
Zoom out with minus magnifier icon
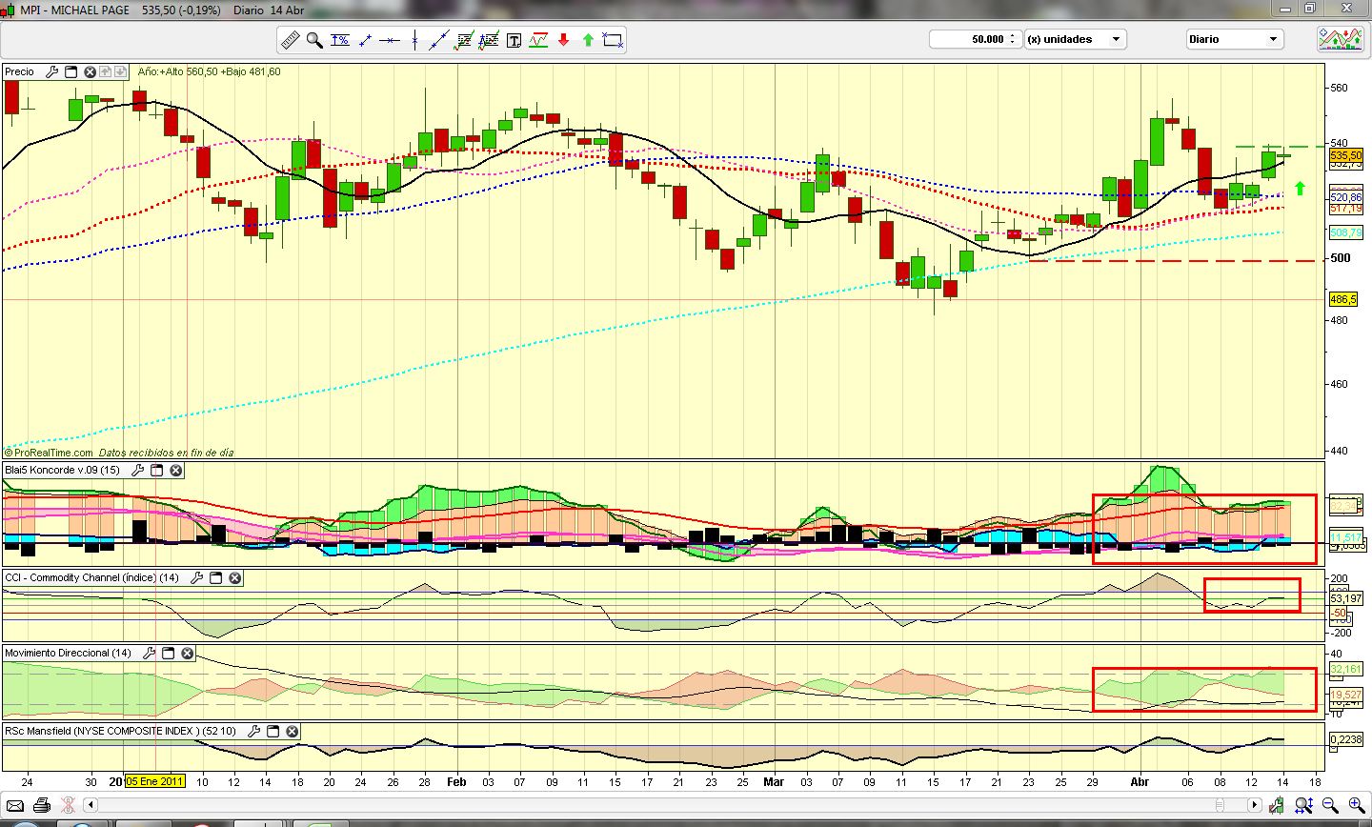point(1329,805)
